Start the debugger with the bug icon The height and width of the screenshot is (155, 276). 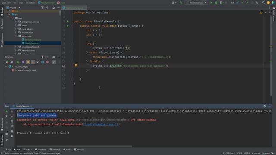(216, 3)
